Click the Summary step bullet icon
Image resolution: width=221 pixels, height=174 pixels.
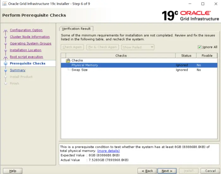pos(6,70)
